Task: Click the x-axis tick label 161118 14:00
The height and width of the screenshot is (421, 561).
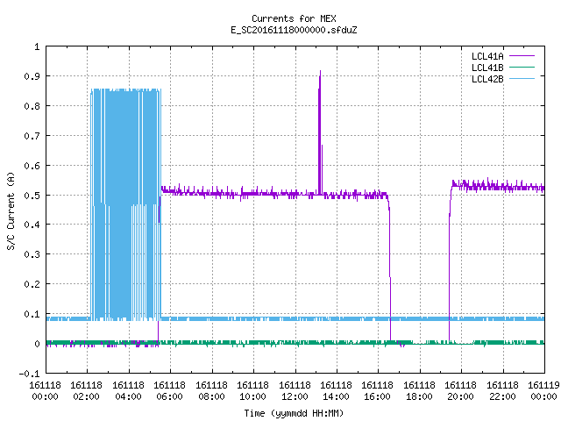Action: [336, 391]
